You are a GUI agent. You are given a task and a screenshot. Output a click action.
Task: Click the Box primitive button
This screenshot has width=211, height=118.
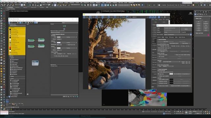point(198,22)
